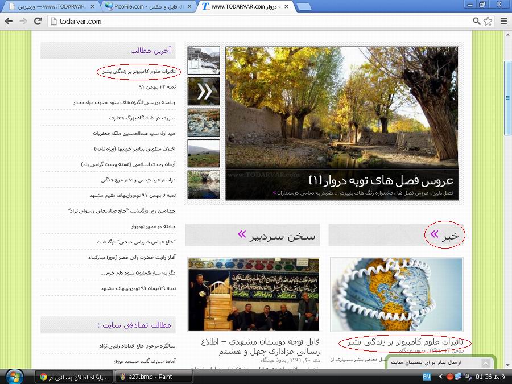The height and width of the screenshot is (384, 512).
Task: Open headline تاثیرات علوم کامپیوتر below the globe image
Action: [x=405, y=342]
